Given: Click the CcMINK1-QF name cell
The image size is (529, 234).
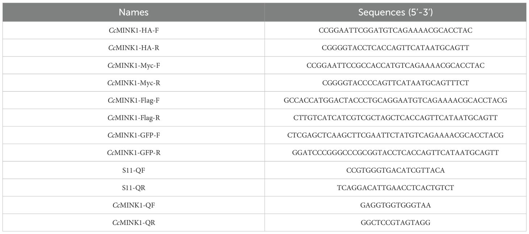Looking at the screenshot, I should (134, 205).
